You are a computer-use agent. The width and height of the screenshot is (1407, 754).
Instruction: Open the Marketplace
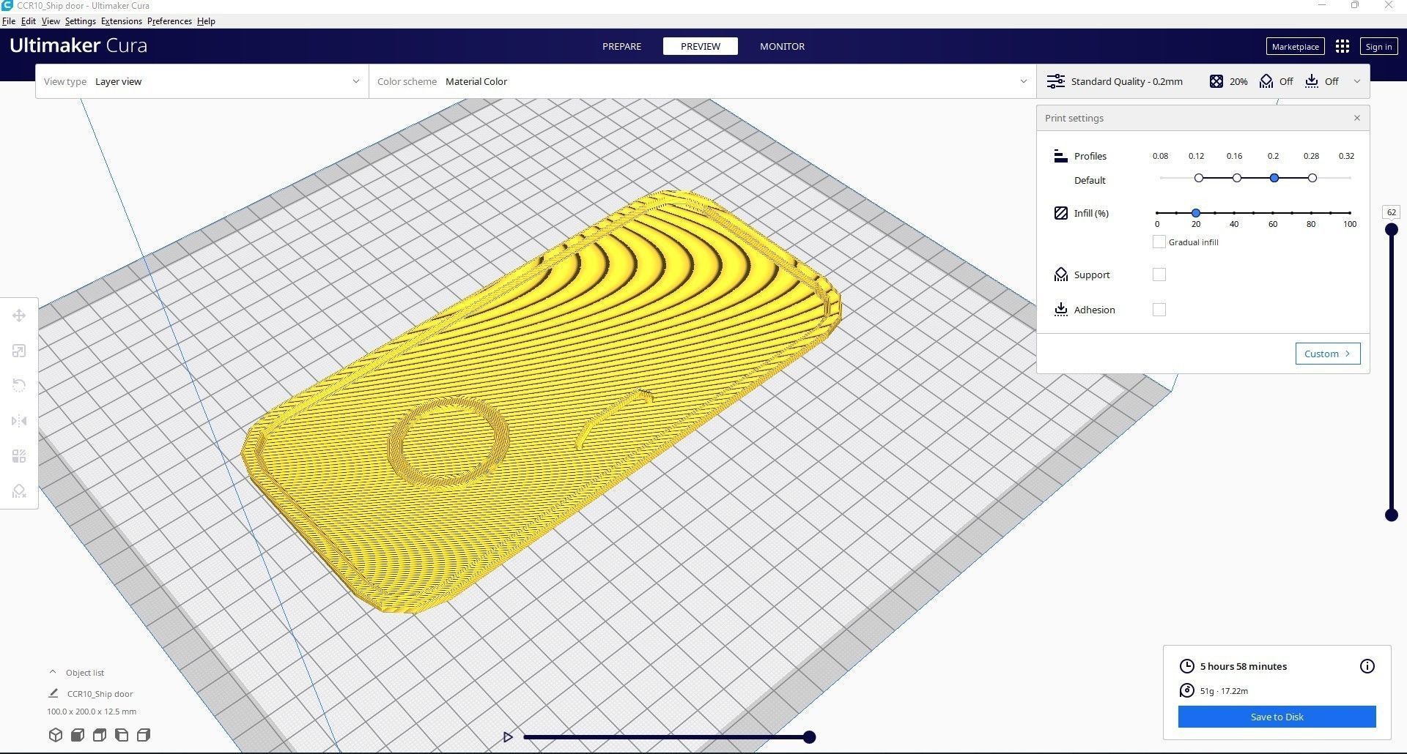pyautogui.click(x=1295, y=46)
